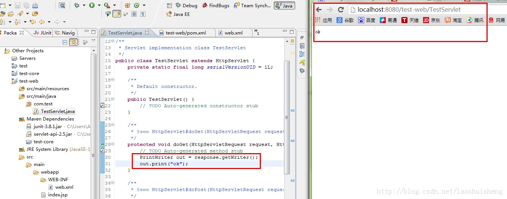Toggle Mark Occurrences highlighter icon
507x199 pixels.
tap(117, 14)
